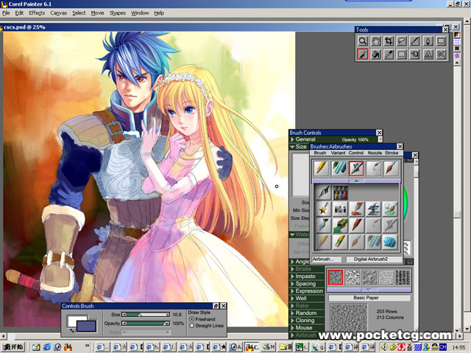Screen dimensions: 471x353
Task: Choose the yellow pencil brush in top row
Action: pos(321,168)
